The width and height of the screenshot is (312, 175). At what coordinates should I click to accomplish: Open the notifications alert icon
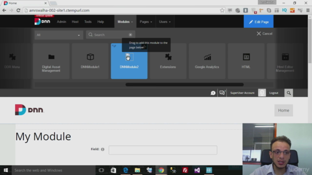213,93
